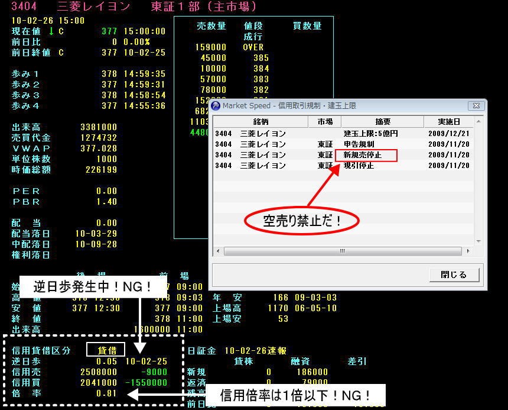
Task: Click the 逆日歩 value 0.05
Action: pos(106,361)
